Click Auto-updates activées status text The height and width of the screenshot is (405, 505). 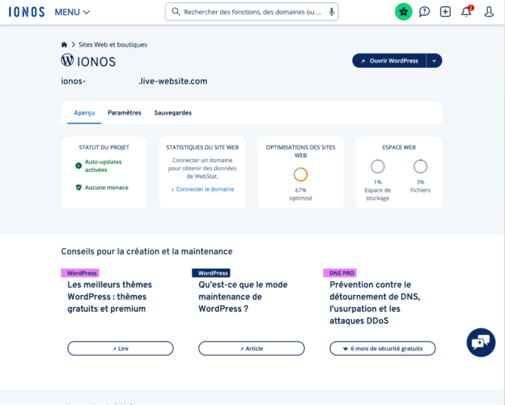103,166
